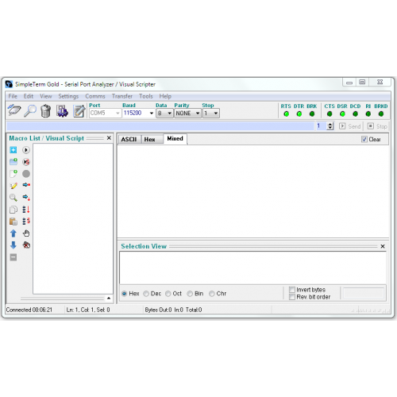Click the gray record circle icon
The width and height of the screenshot is (397, 397).
(x=26, y=174)
